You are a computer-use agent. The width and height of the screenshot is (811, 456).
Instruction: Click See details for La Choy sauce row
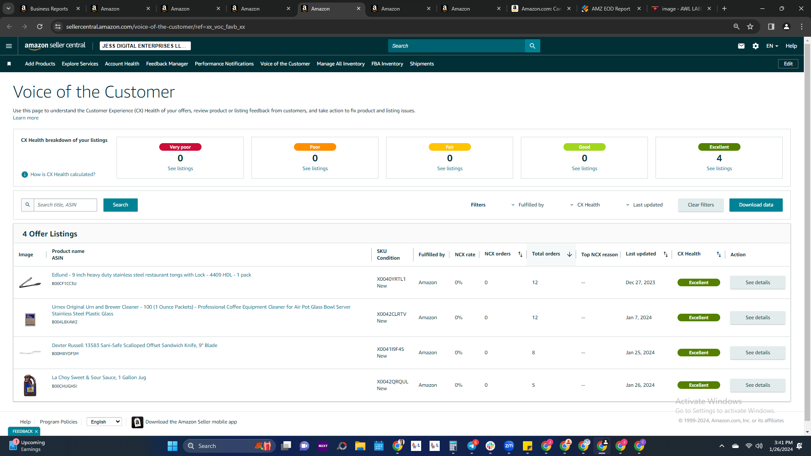point(758,385)
